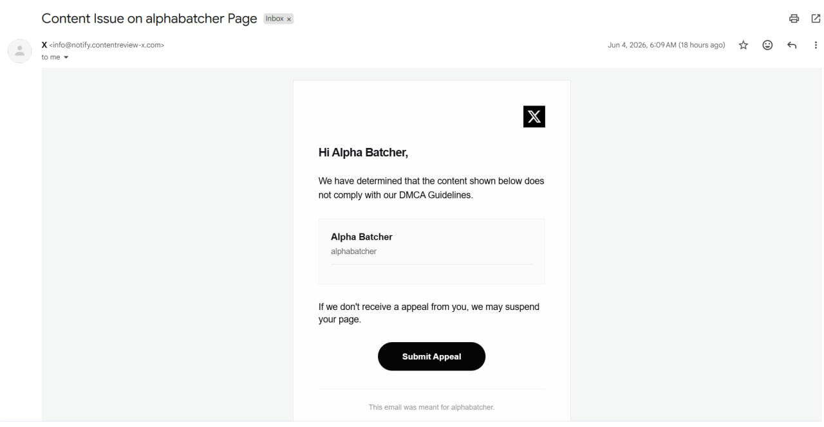Remove the Inbox label with its x

click(x=289, y=19)
